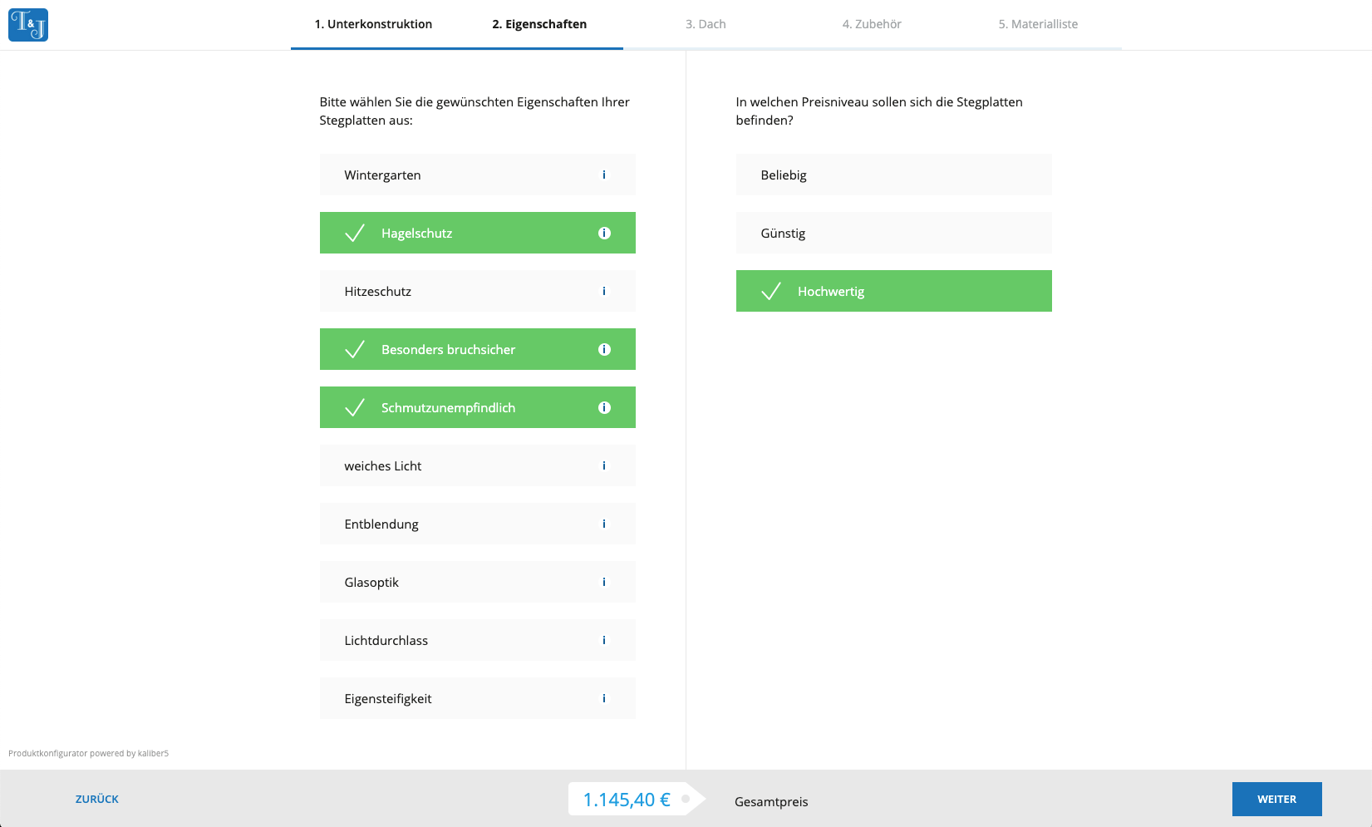Open info icon for Wintergarten
This screenshot has height=827, width=1372.
604,175
